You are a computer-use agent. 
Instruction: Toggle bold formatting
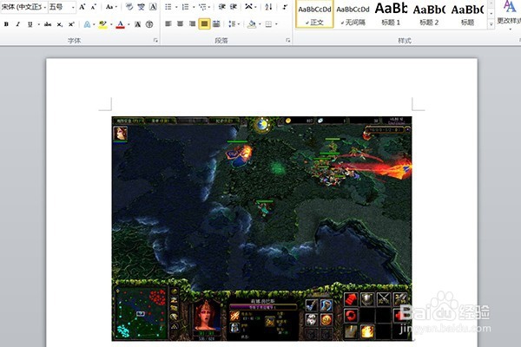coord(6,24)
